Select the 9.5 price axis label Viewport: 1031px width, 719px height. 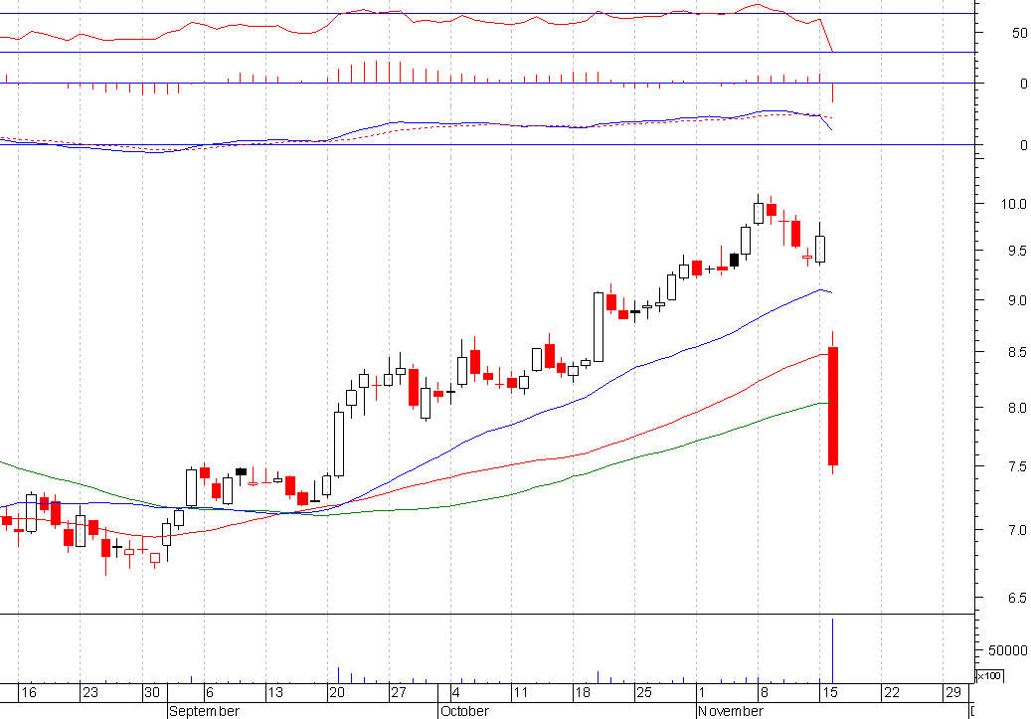coord(1016,251)
